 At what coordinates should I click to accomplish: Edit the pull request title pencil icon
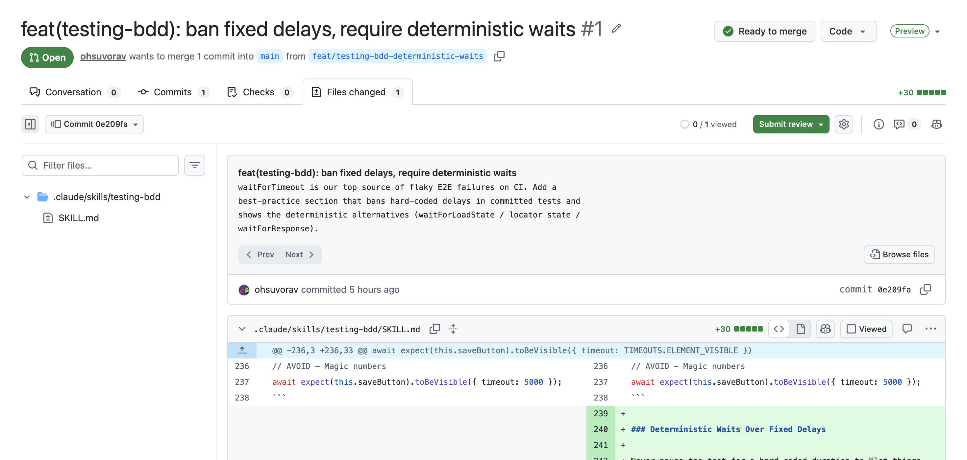616,29
